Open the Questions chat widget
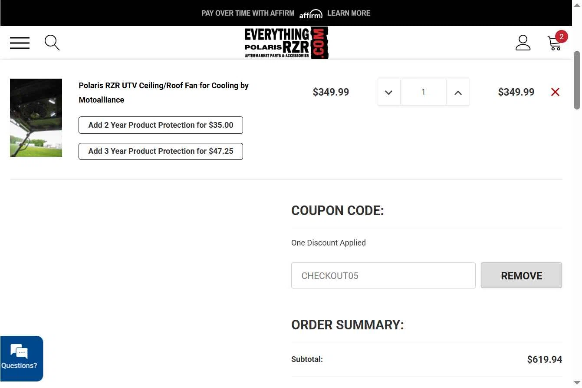Viewport: 582px width, 388px height. point(22,358)
